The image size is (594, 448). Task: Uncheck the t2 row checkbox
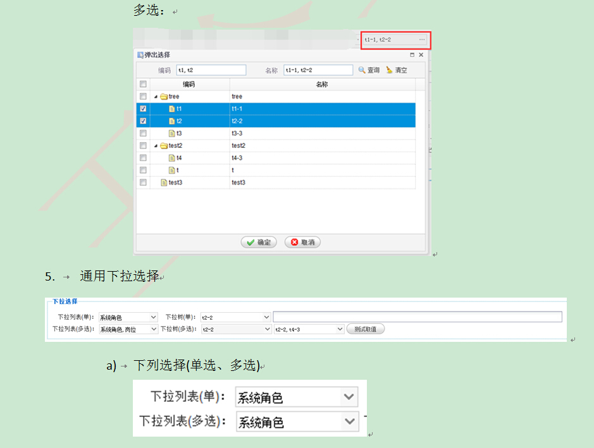(x=143, y=121)
